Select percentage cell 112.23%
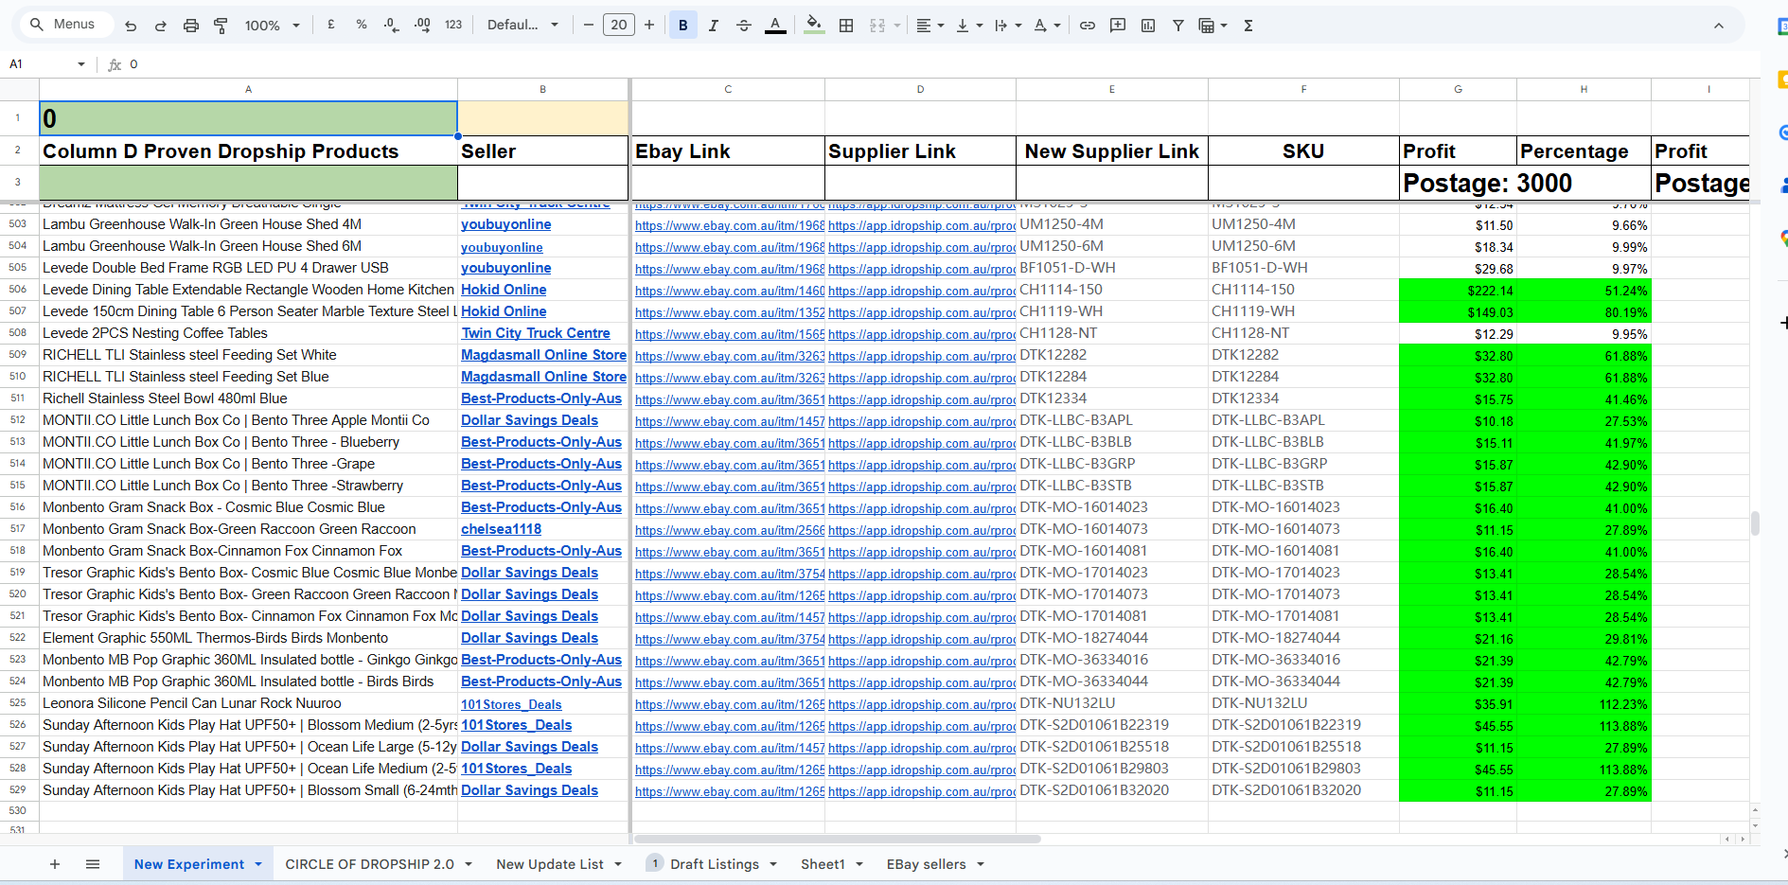 1584,704
